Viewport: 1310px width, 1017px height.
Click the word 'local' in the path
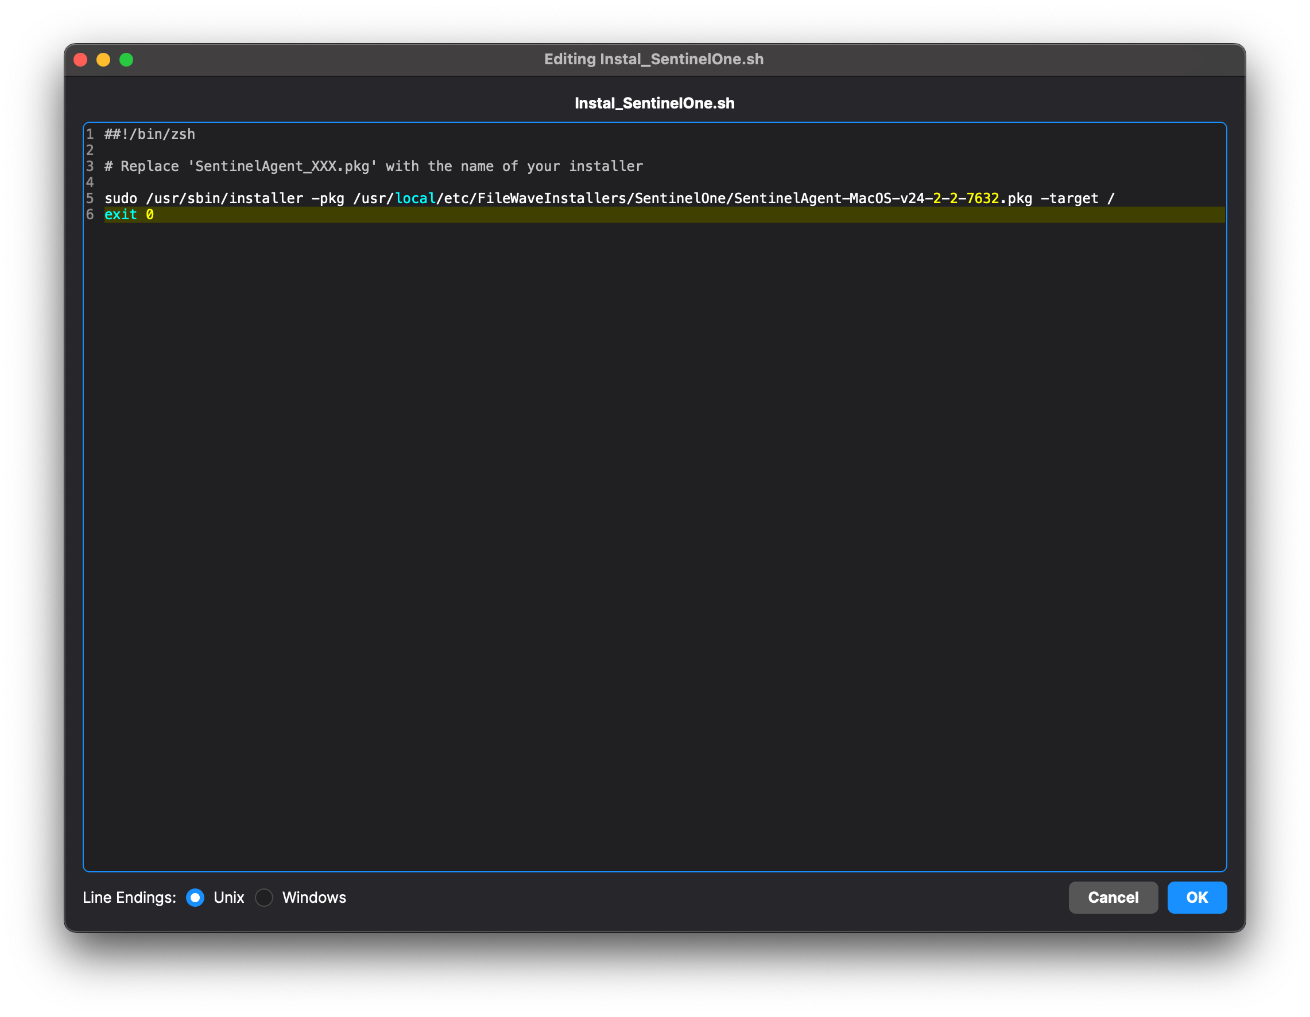415,199
